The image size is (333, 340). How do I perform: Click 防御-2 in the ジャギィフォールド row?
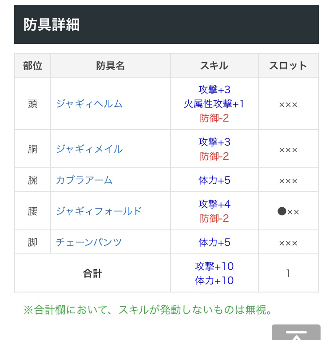(214, 218)
